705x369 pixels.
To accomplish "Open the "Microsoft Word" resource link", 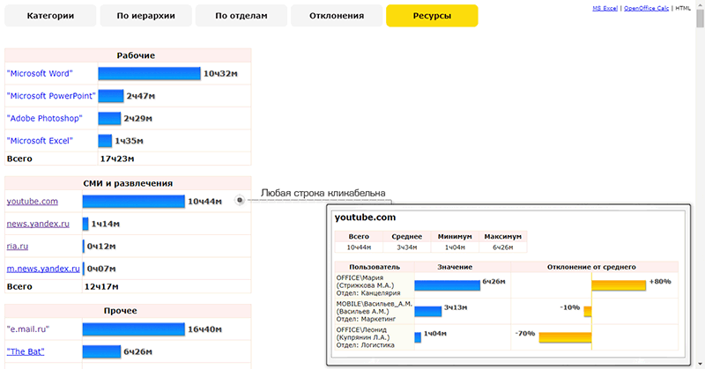I will (40, 74).
